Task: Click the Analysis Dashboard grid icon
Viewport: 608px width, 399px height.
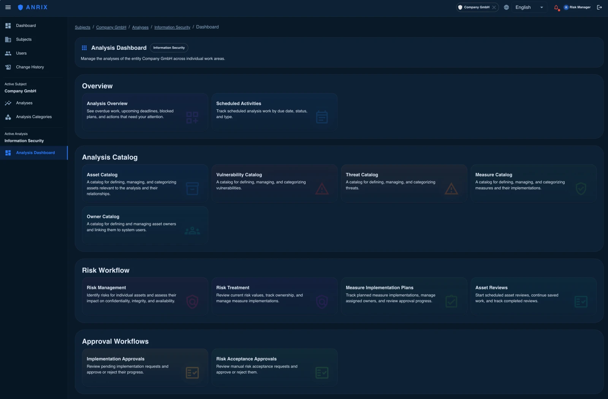Action: tap(84, 48)
